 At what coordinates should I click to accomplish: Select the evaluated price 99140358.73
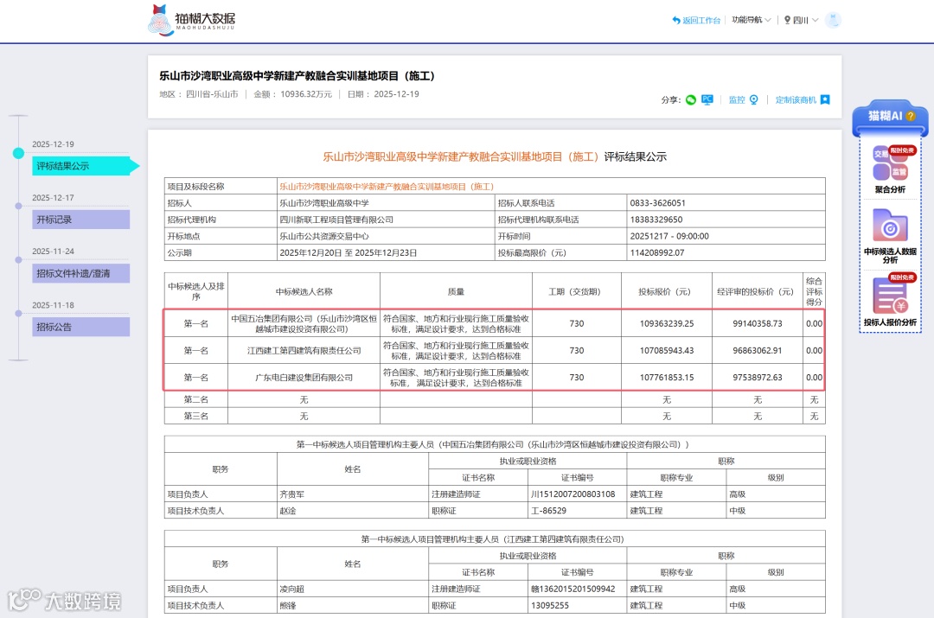[758, 324]
